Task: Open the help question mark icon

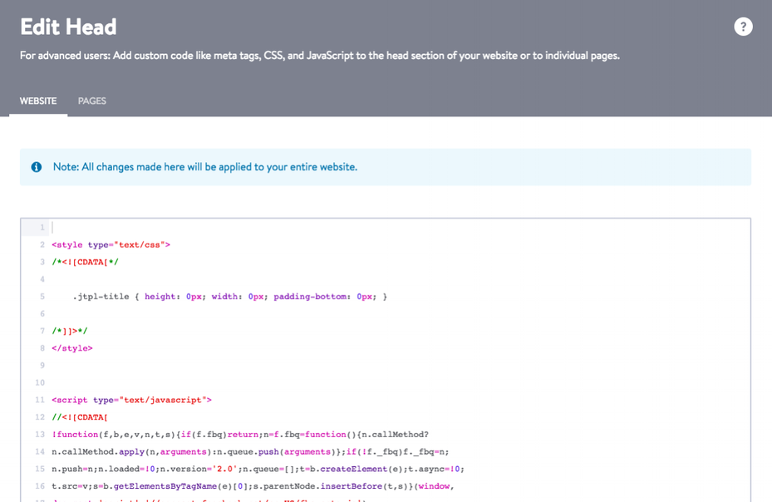Action: 743,27
